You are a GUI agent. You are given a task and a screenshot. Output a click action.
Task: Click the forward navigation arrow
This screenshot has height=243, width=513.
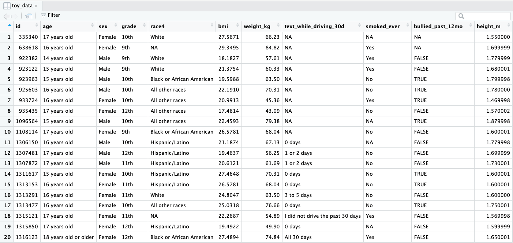click(x=14, y=16)
